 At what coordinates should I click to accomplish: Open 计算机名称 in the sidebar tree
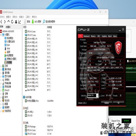10,42
